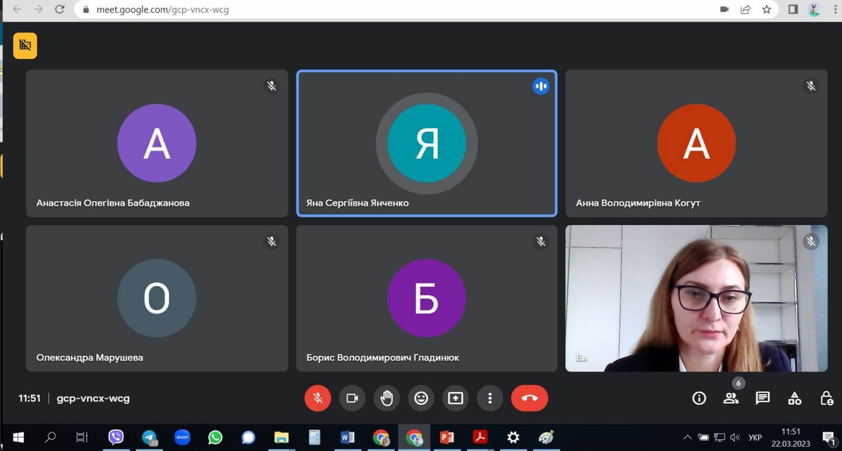
Task: Raise your hand in the meeting
Action: [x=387, y=398]
